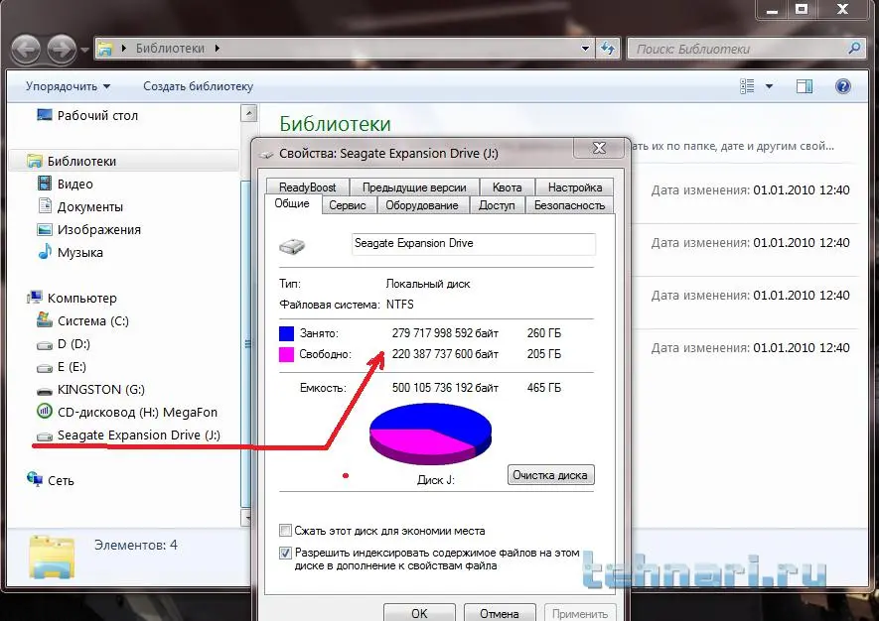Image resolution: width=879 pixels, height=621 pixels.
Task: Switch to the ReadyBoost tab
Action: [307, 187]
